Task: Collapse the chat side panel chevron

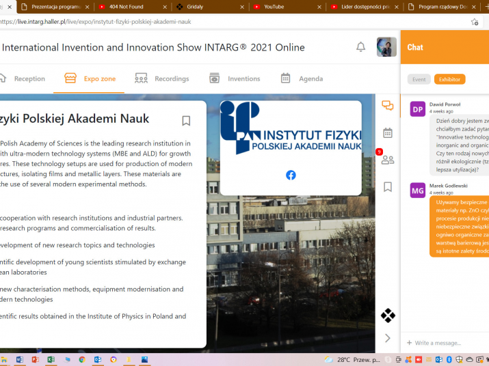Action: click(388, 338)
